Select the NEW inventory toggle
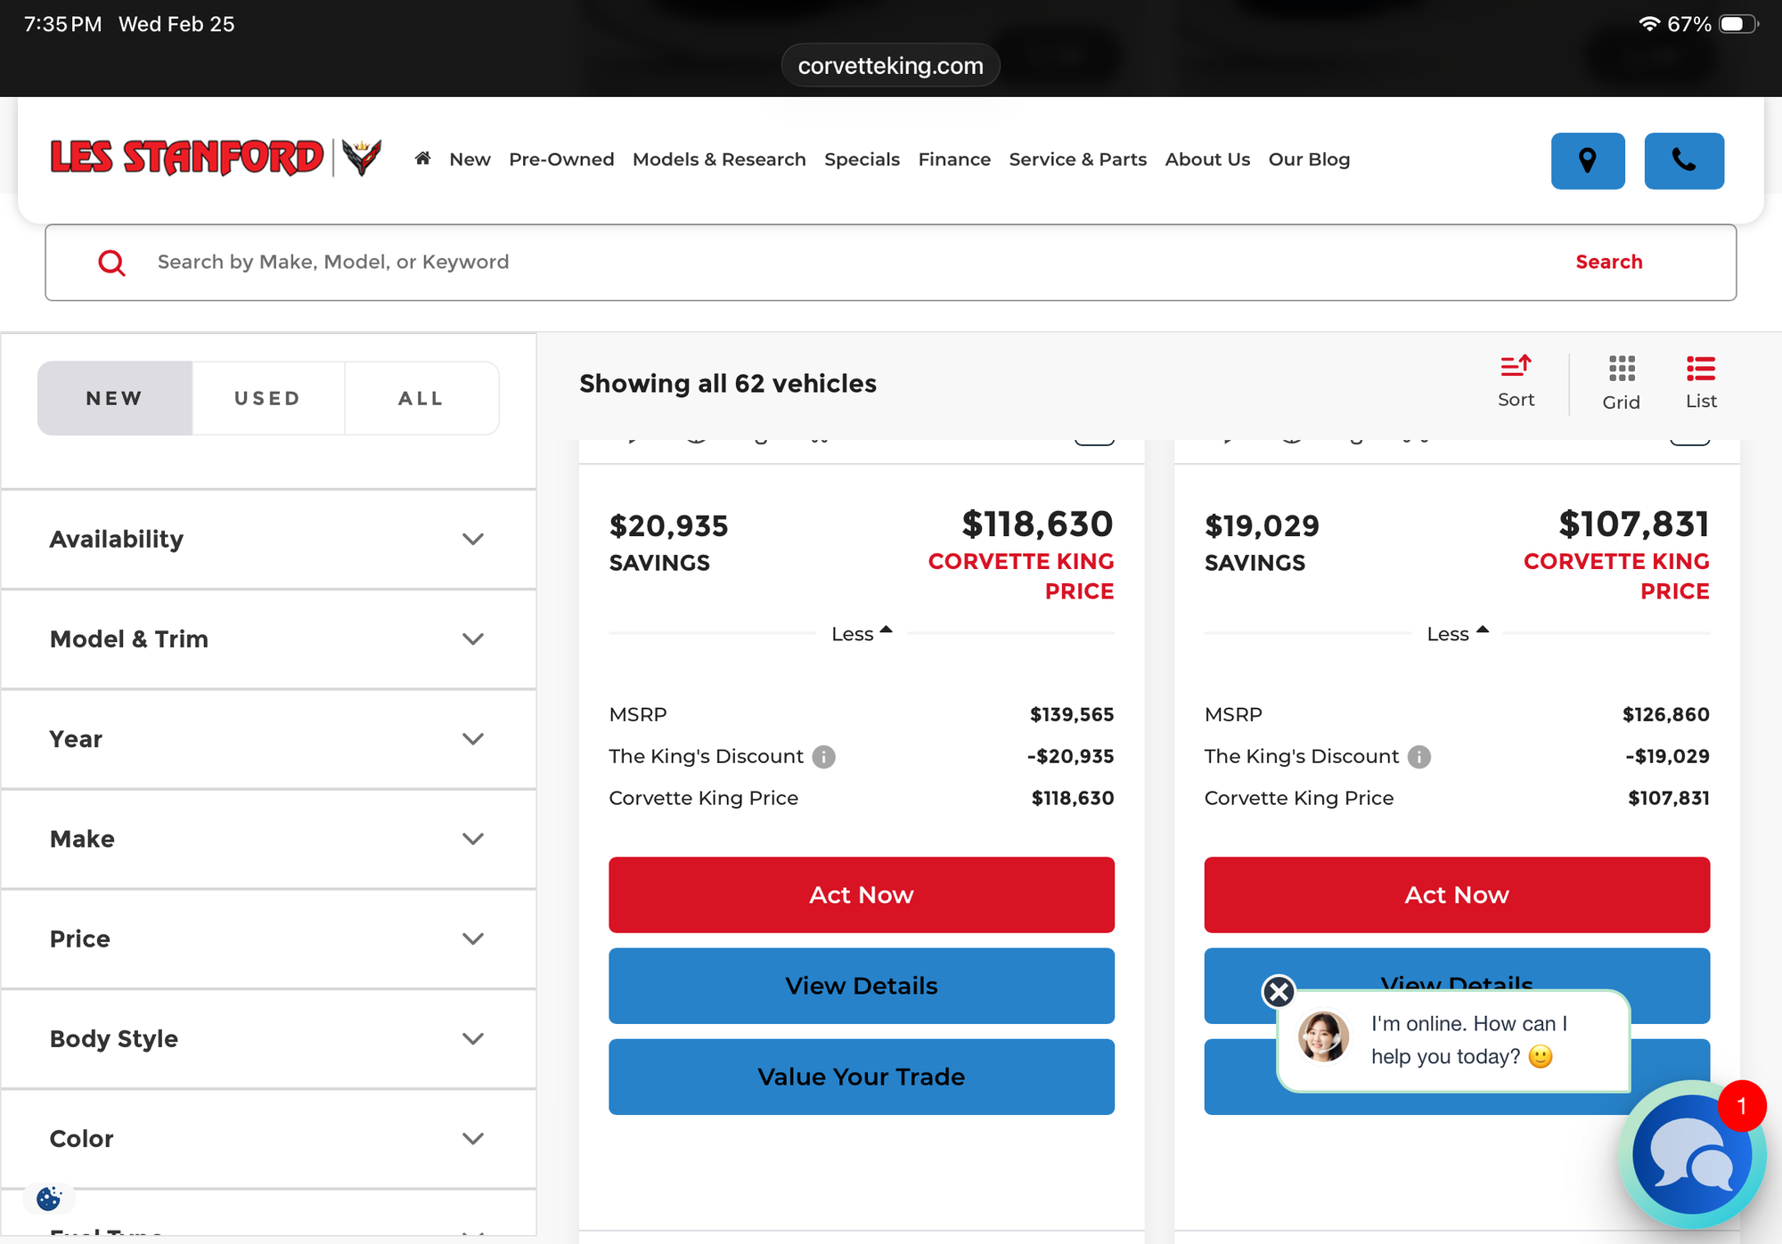The width and height of the screenshot is (1782, 1244). tap(114, 398)
